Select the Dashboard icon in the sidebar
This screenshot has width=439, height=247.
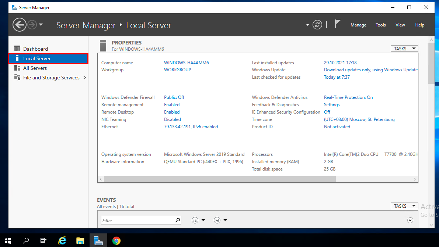click(17, 49)
